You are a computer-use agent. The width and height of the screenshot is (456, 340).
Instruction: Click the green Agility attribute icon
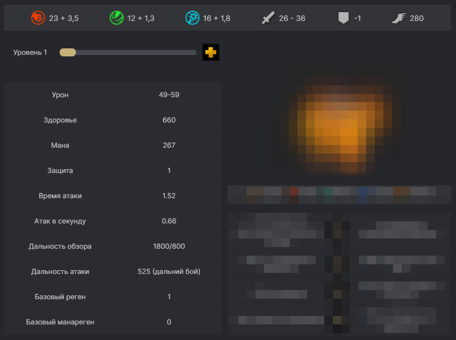(117, 18)
